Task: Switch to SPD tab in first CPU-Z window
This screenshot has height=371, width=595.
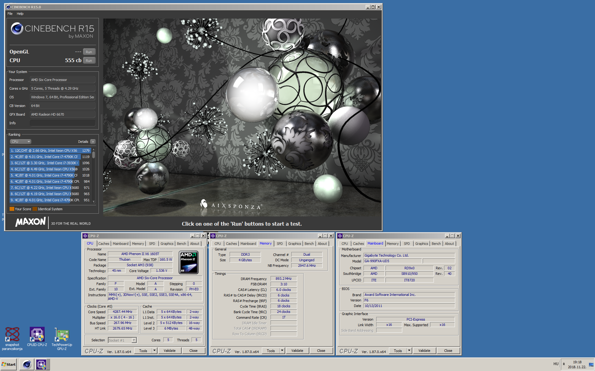Action: pyautogui.click(x=152, y=244)
